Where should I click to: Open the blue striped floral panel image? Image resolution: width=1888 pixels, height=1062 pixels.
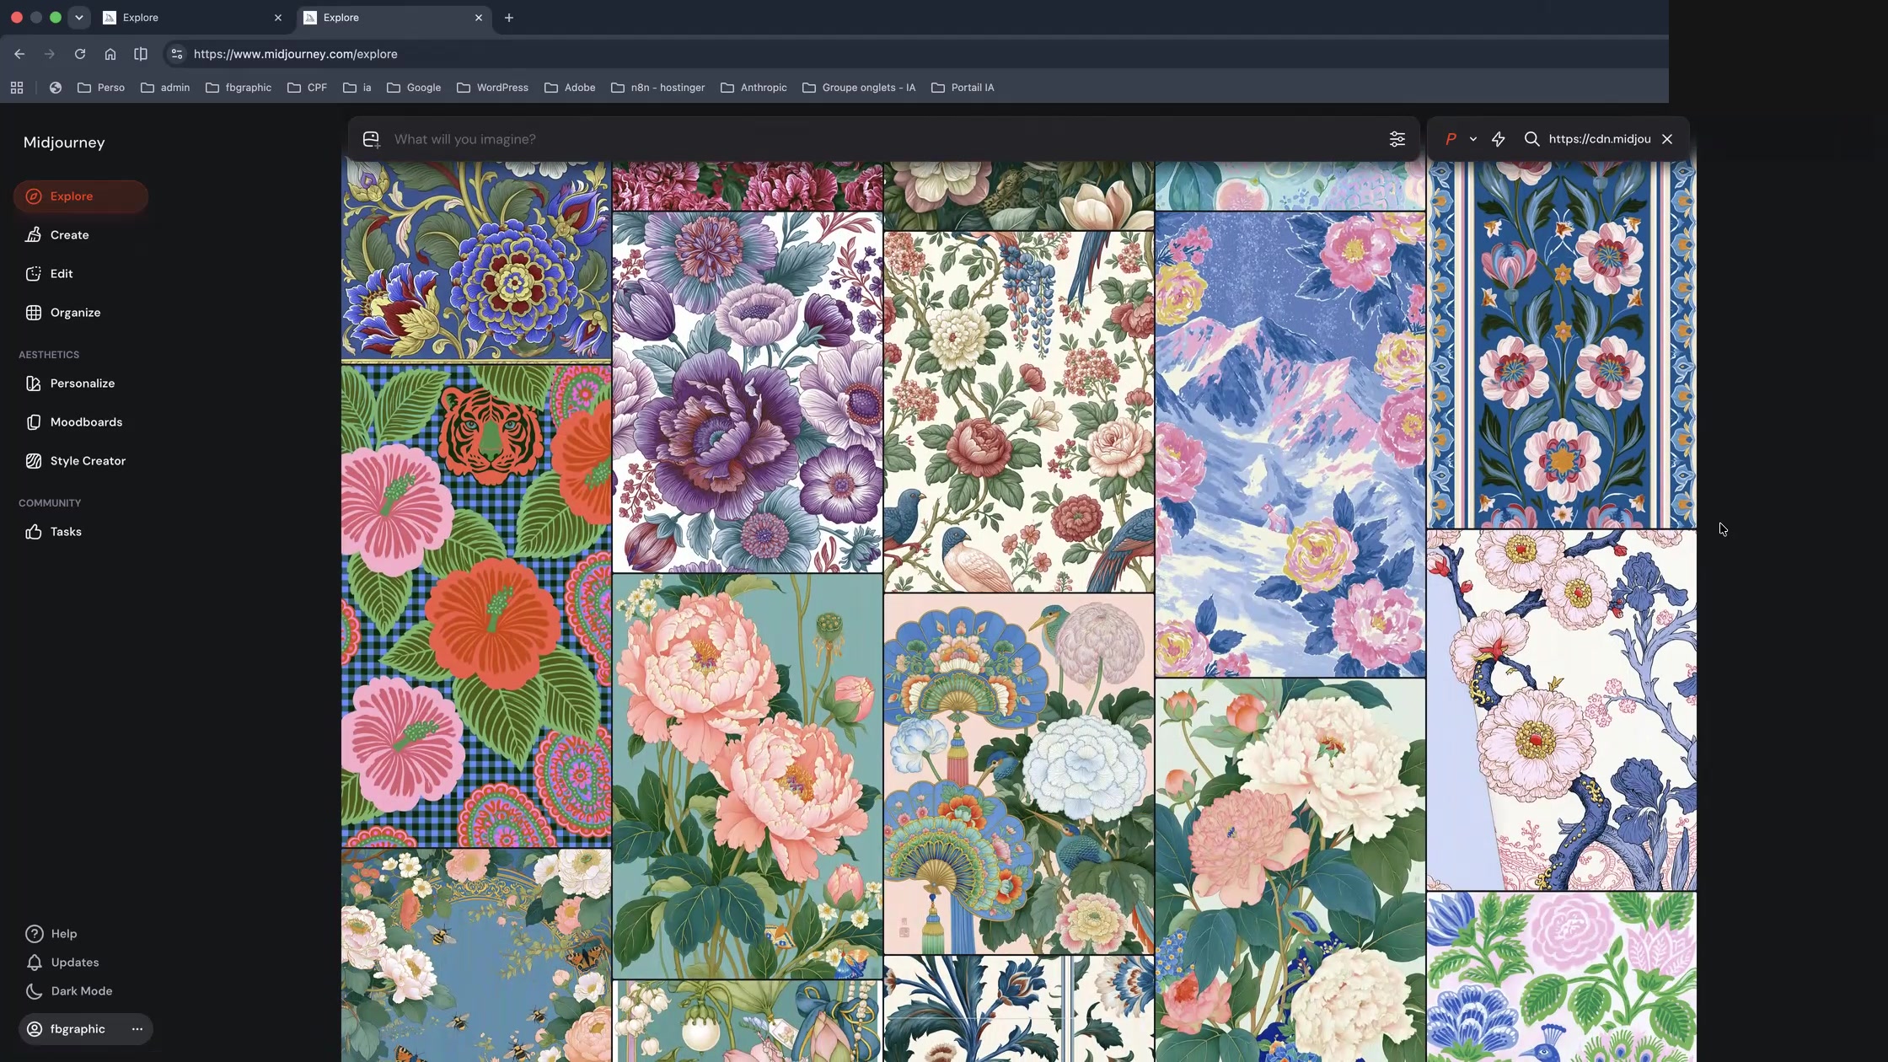1562,345
